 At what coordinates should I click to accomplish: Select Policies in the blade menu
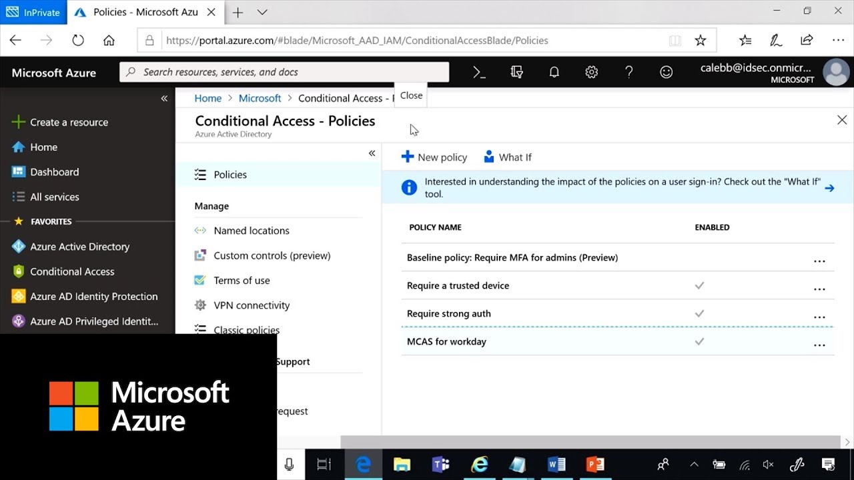(279, 175)
